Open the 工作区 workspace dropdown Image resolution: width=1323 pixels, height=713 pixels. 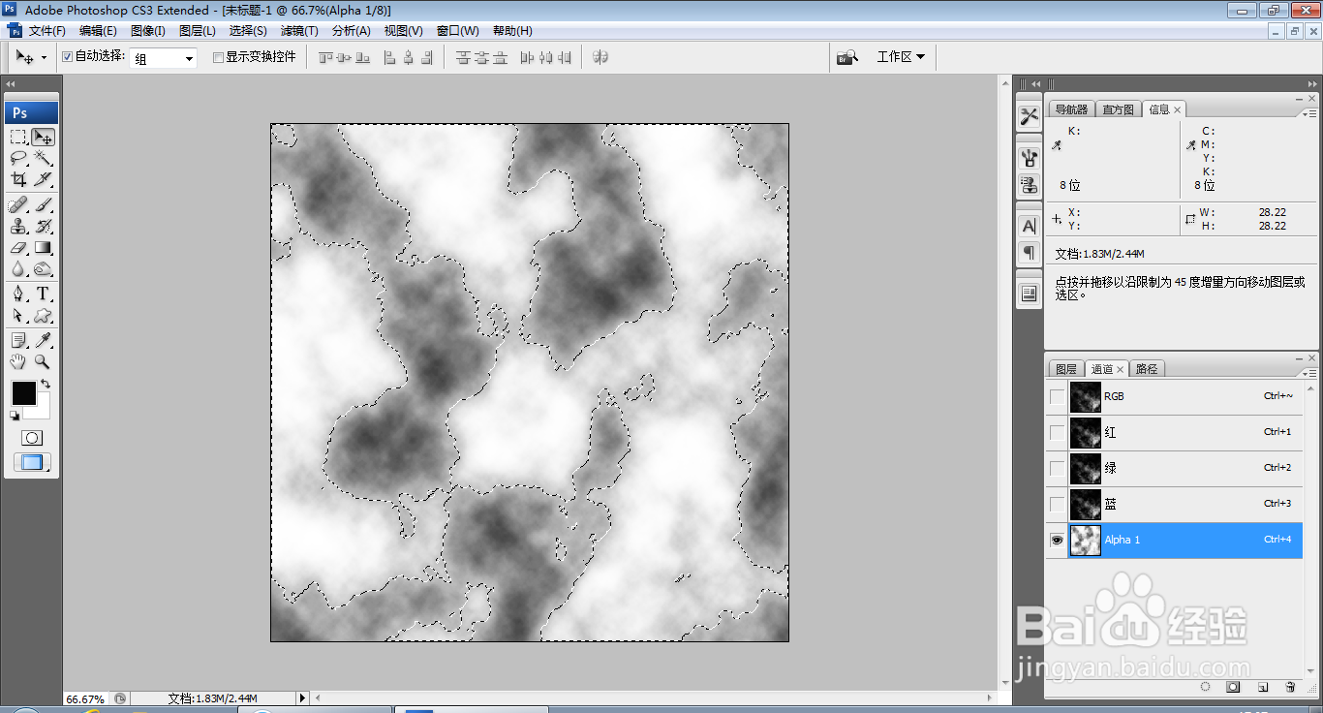pos(901,57)
